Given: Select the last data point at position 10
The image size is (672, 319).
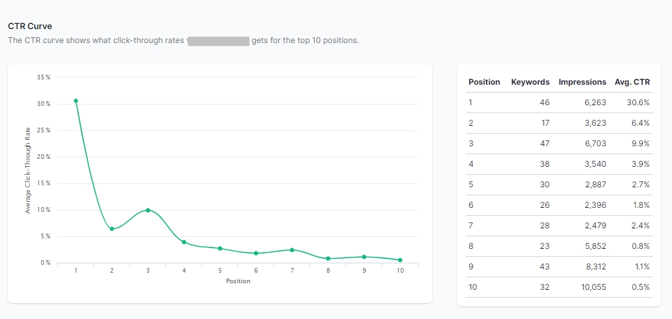Looking at the screenshot, I should [x=400, y=260].
